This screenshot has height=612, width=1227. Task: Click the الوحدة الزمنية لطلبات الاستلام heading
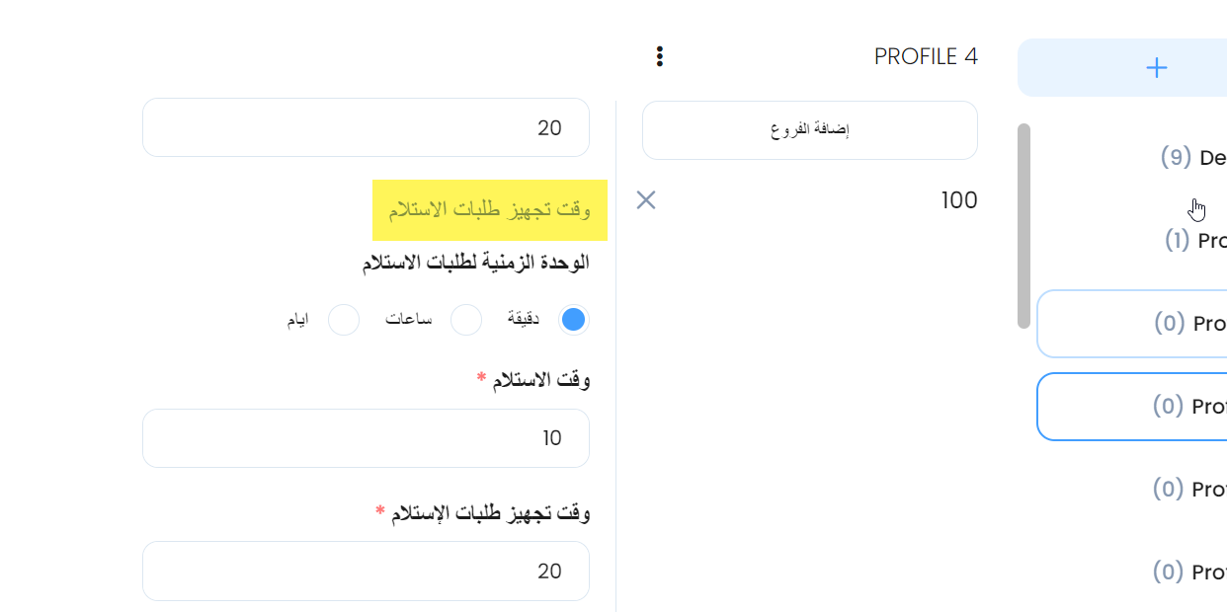coord(475,263)
